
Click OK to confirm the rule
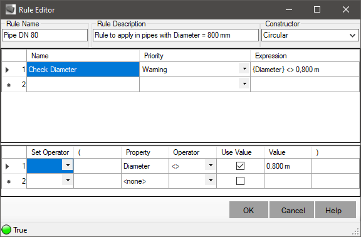pyautogui.click(x=249, y=210)
